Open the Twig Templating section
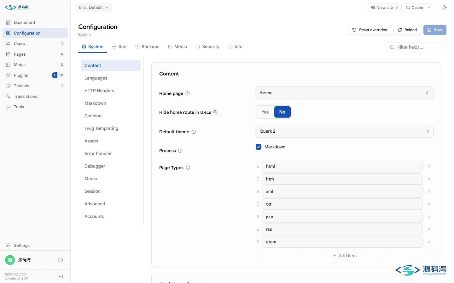This screenshot has width=454, height=283. (111, 128)
